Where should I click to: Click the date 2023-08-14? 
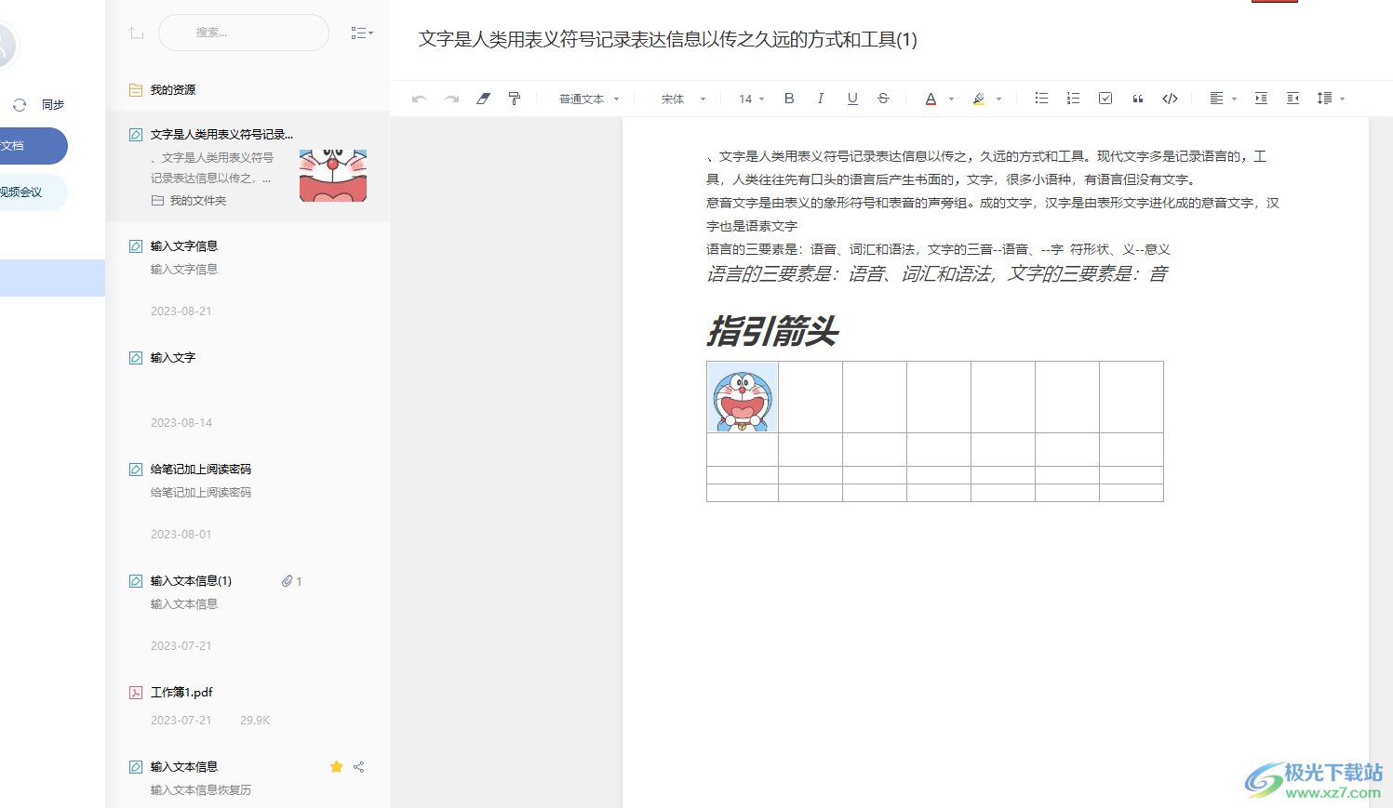click(x=181, y=423)
